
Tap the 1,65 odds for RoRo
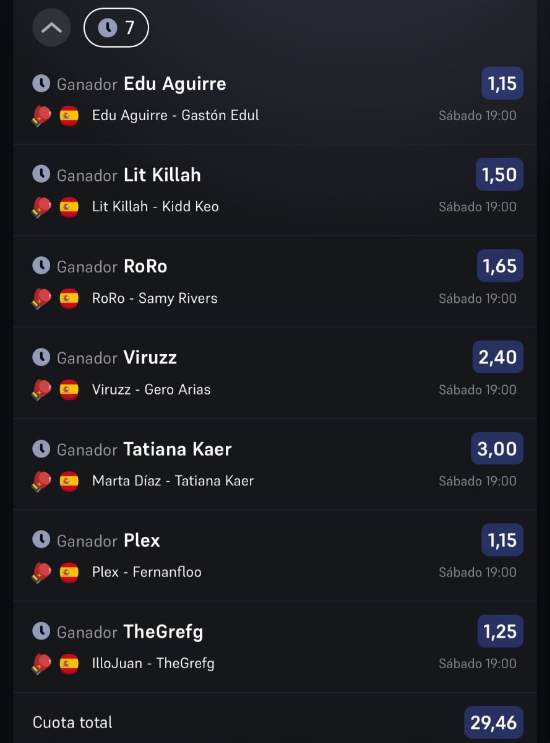point(500,266)
